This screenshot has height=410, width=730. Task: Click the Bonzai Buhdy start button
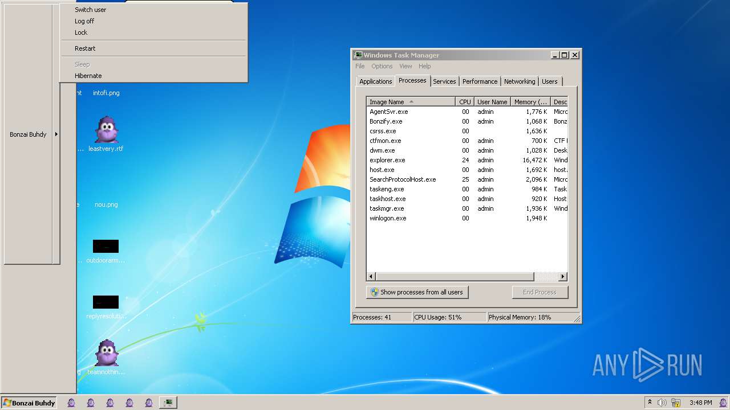click(x=29, y=403)
